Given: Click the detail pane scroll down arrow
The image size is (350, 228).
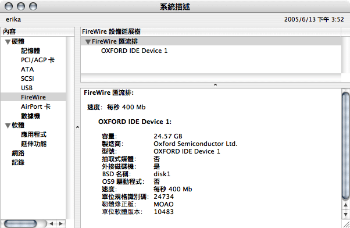Looking at the screenshot, I should click(x=345, y=215).
